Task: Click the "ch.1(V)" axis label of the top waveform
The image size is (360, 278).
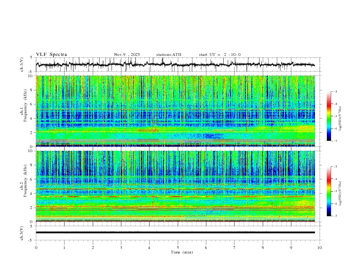Action: click(21, 65)
